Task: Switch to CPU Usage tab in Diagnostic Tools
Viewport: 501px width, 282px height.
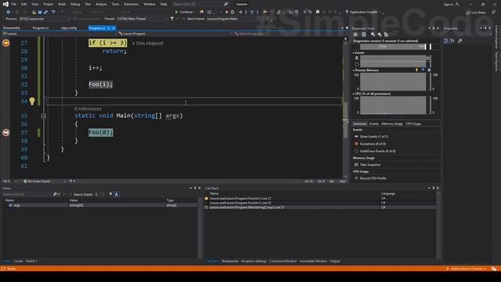Action: (x=413, y=124)
